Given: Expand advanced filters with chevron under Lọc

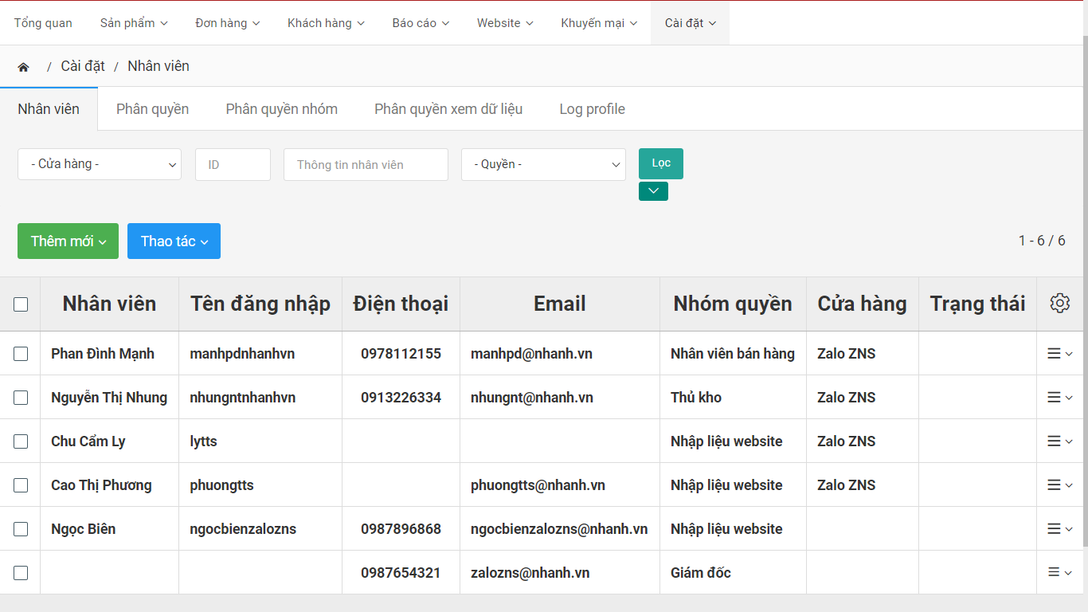Looking at the screenshot, I should (653, 191).
